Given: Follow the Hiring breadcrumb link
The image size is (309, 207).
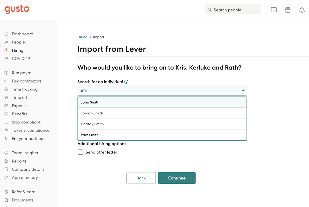Looking at the screenshot, I should tap(82, 37).
